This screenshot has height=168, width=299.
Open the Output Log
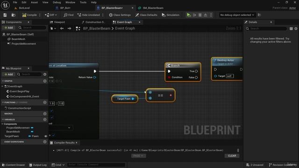tap(38, 165)
